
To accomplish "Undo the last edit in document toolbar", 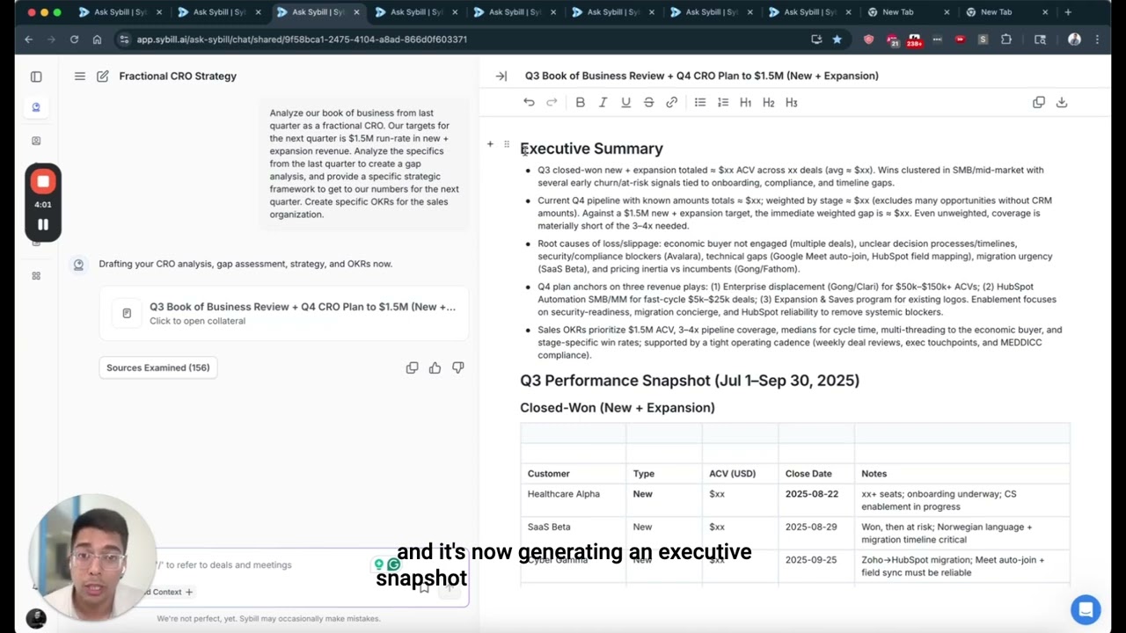I will point(529,102).
